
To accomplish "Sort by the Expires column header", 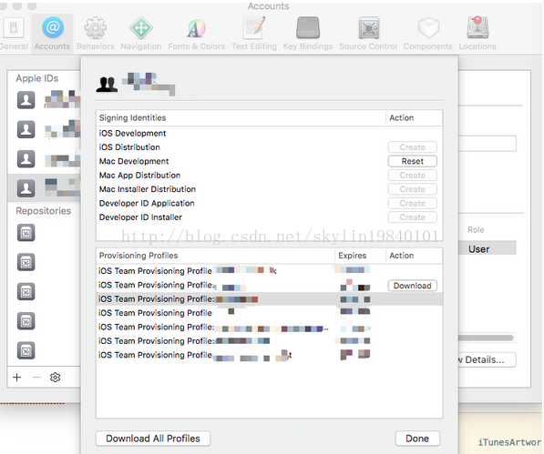I will [360, 256].
